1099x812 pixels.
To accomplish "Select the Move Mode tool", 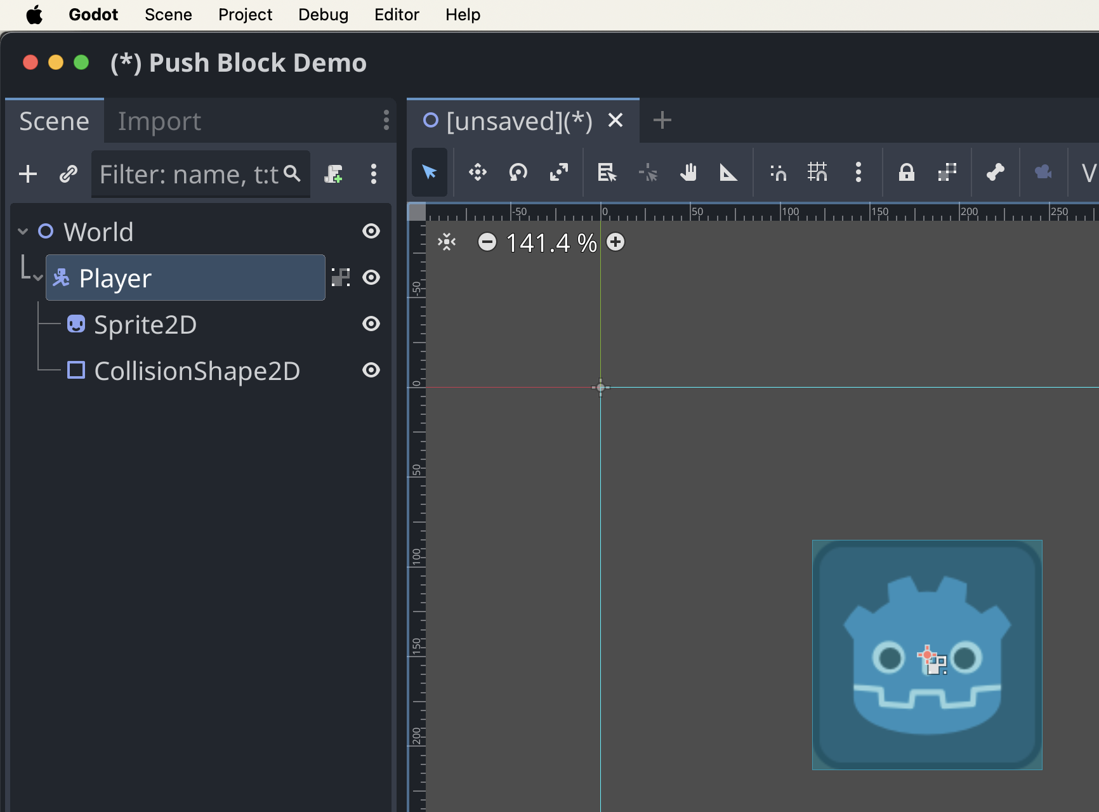I will [477, 172].
